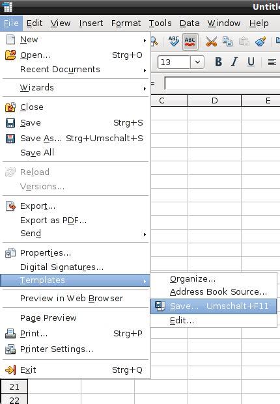
Task: Select Export as PDF... entry
Action: tap(53, 221)
